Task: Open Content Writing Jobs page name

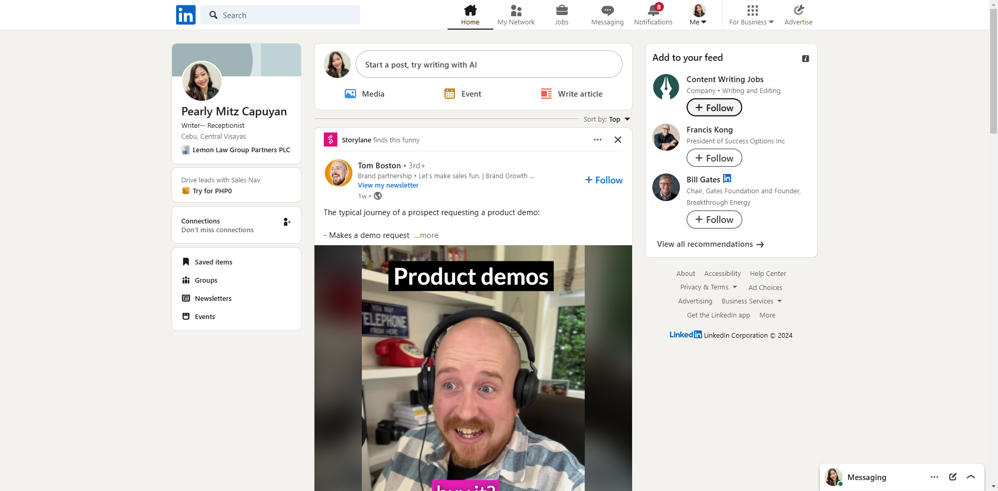Action: click(725, 79)
